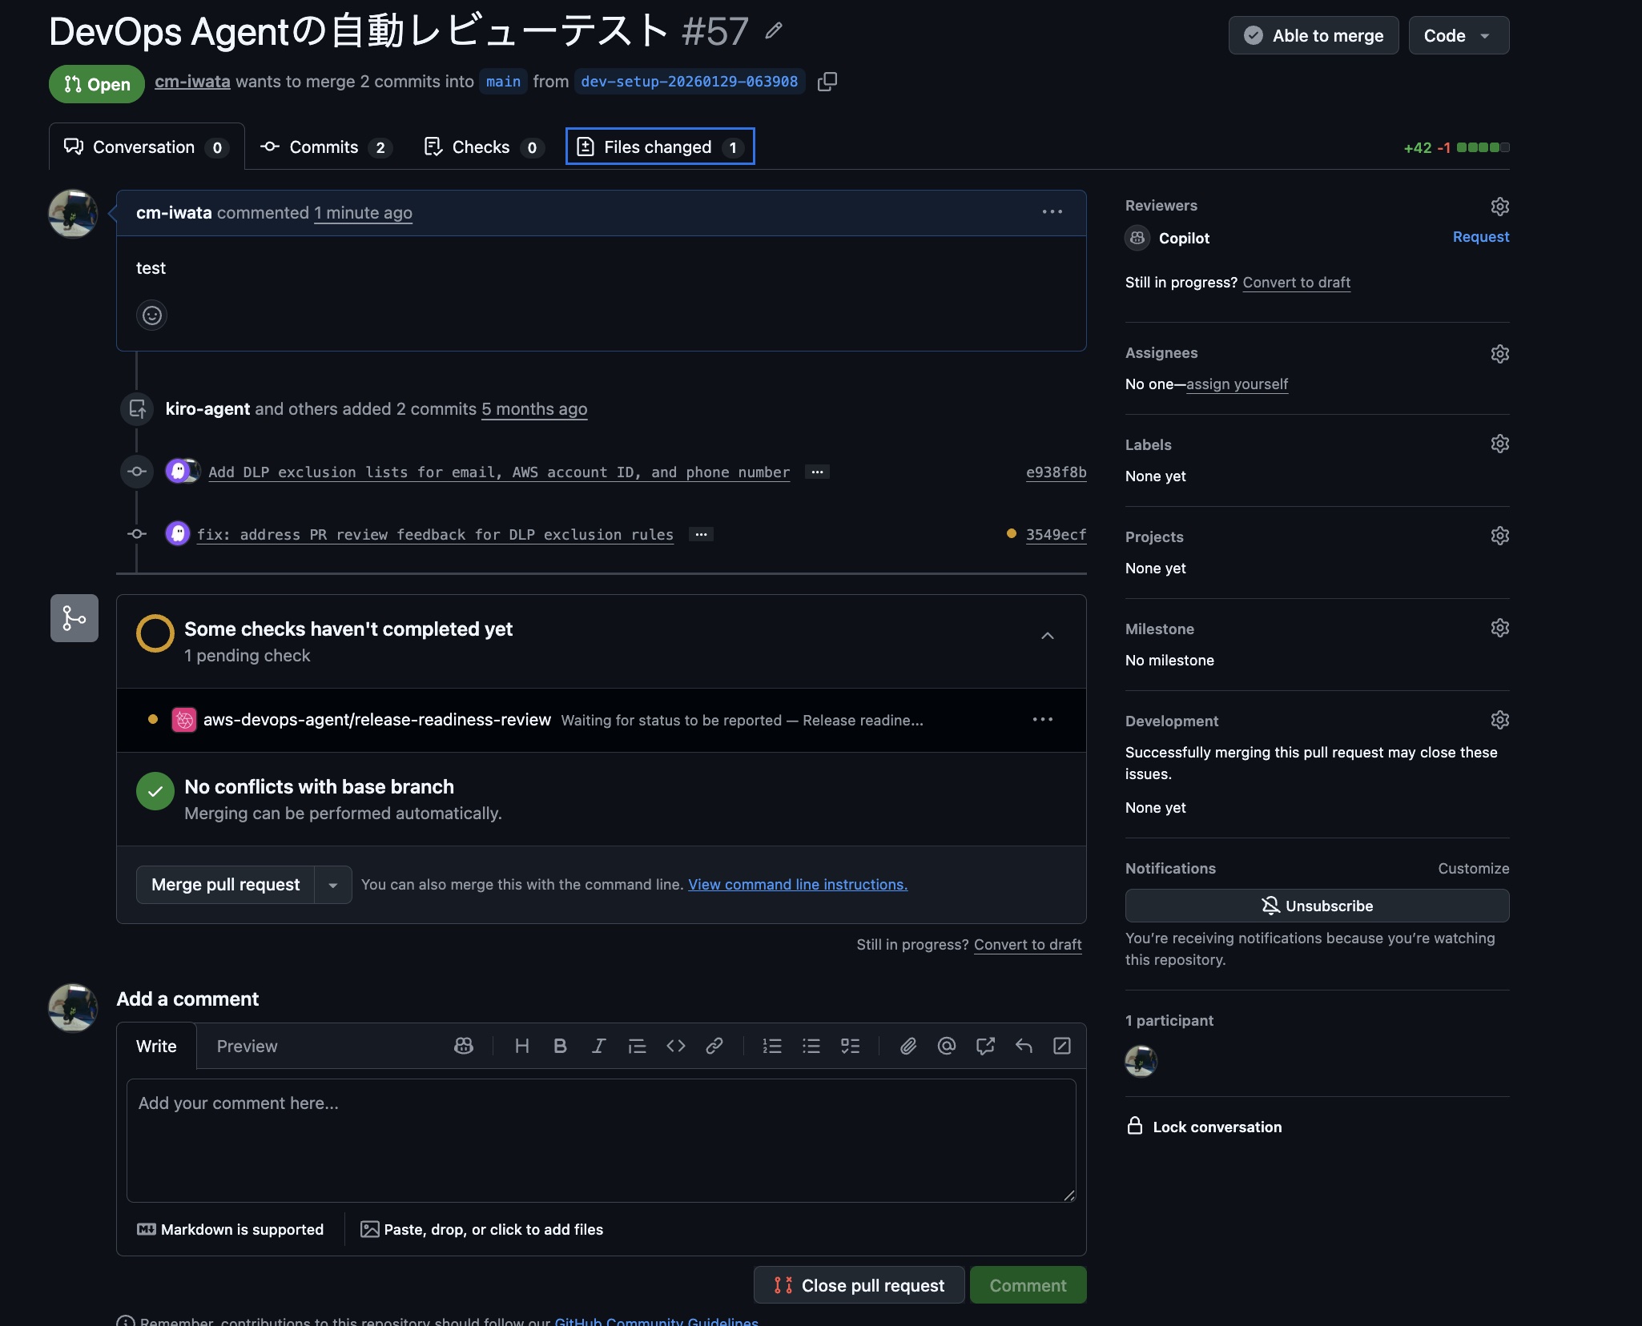The height and width of the screenshot is (1326, 1642).
Task: Request a review from Copilot
Action: click(1480, 237)
